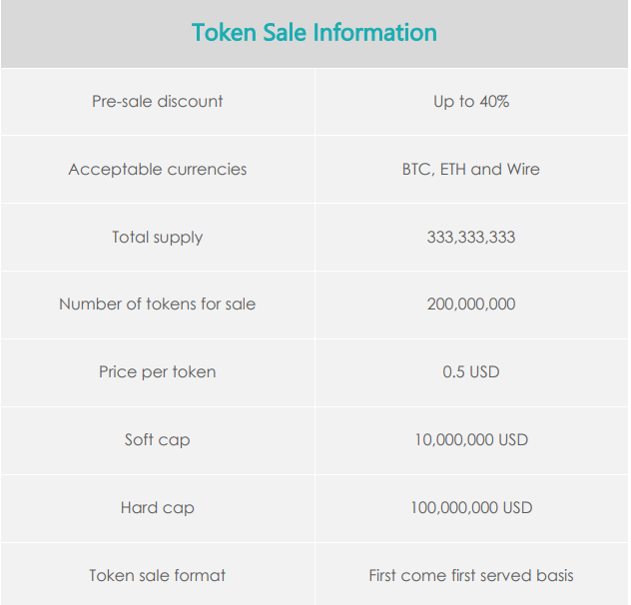Click the word Token in the title

point(222,33)
